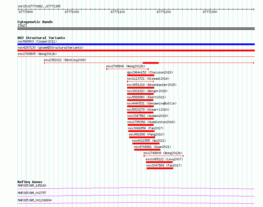Click ruler position 67771100

pos(118,12)
